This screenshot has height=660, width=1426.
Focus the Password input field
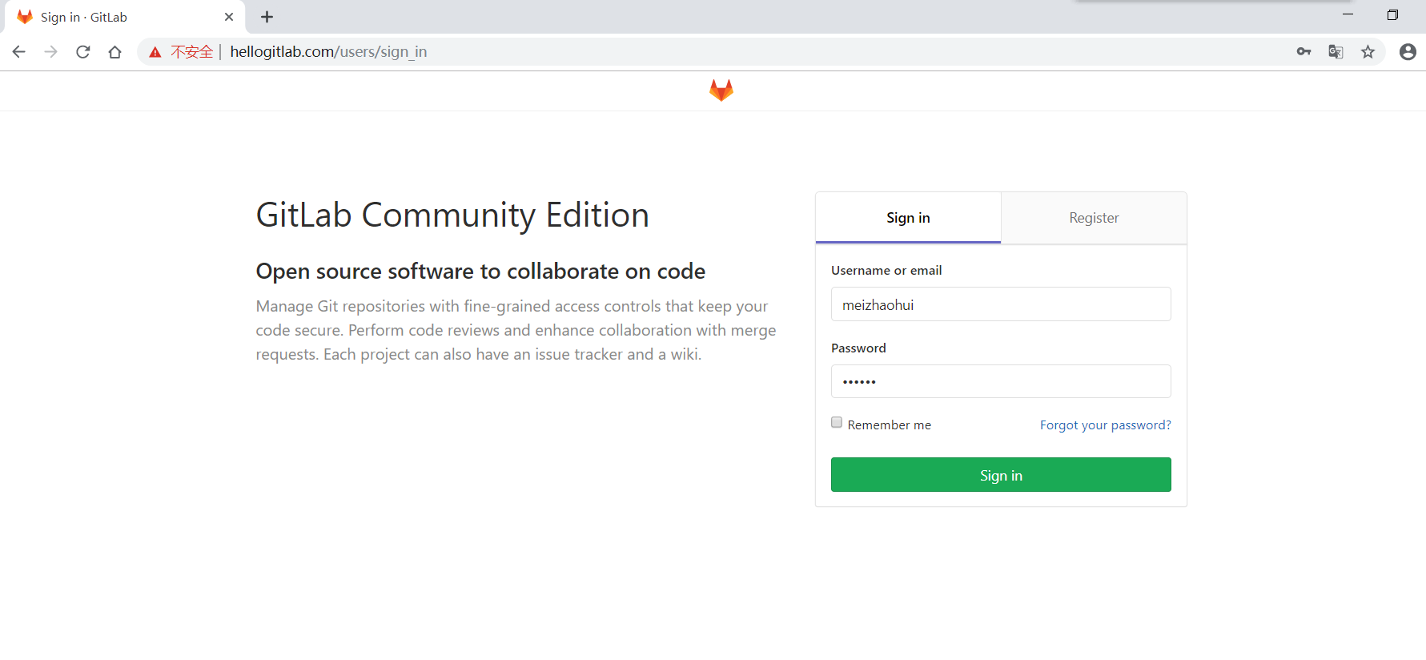pos(1001,381)
